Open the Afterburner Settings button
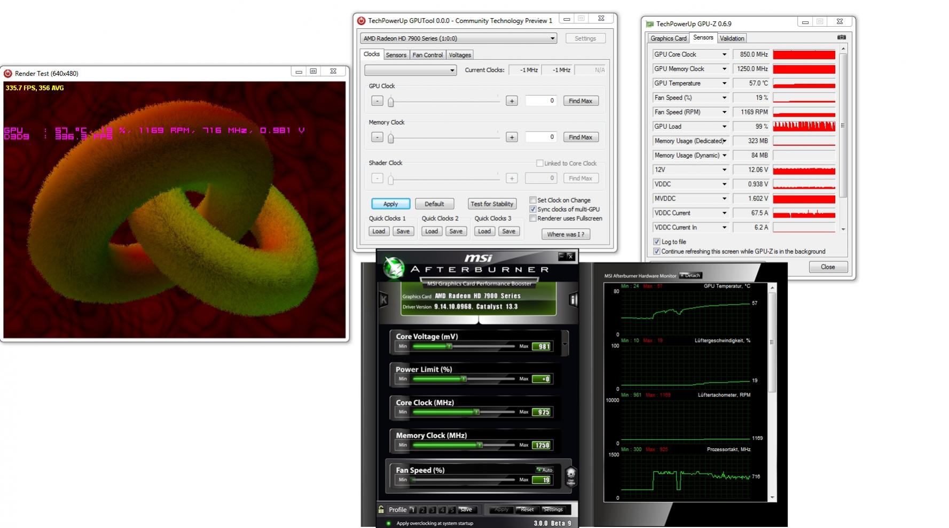Viewport: 949px width, 528px height. [x=553, y=510]
